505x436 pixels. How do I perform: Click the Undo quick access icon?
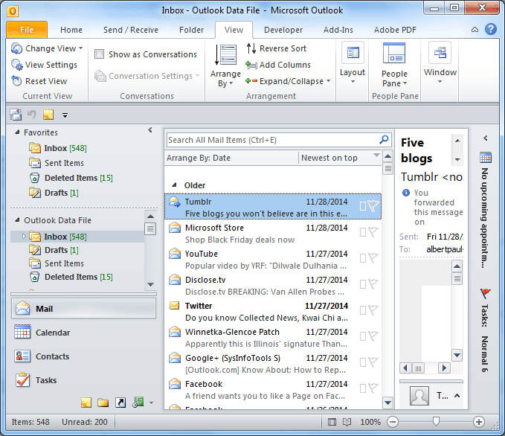31,115
